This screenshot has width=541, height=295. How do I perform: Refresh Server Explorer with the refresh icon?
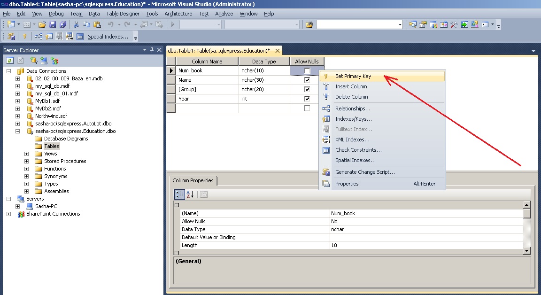coord(10,61)
